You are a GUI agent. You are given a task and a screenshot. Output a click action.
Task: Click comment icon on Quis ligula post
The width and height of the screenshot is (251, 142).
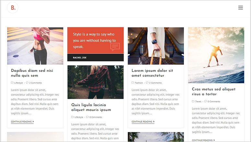pyautogui.click(x=87, y=117)
